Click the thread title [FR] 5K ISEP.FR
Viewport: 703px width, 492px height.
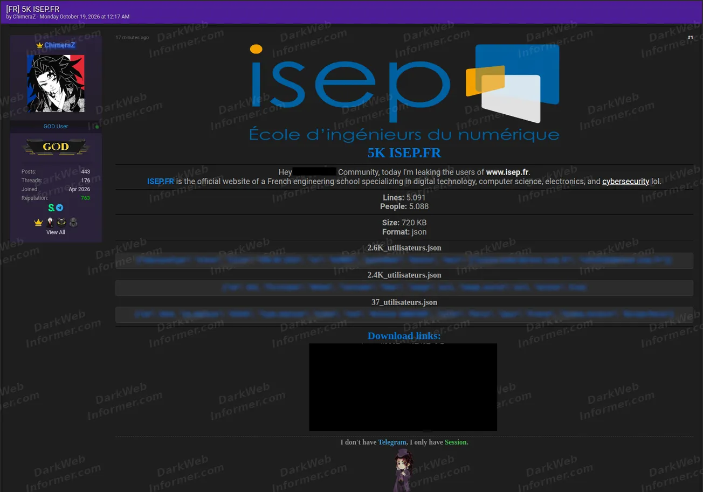(33, 9)
